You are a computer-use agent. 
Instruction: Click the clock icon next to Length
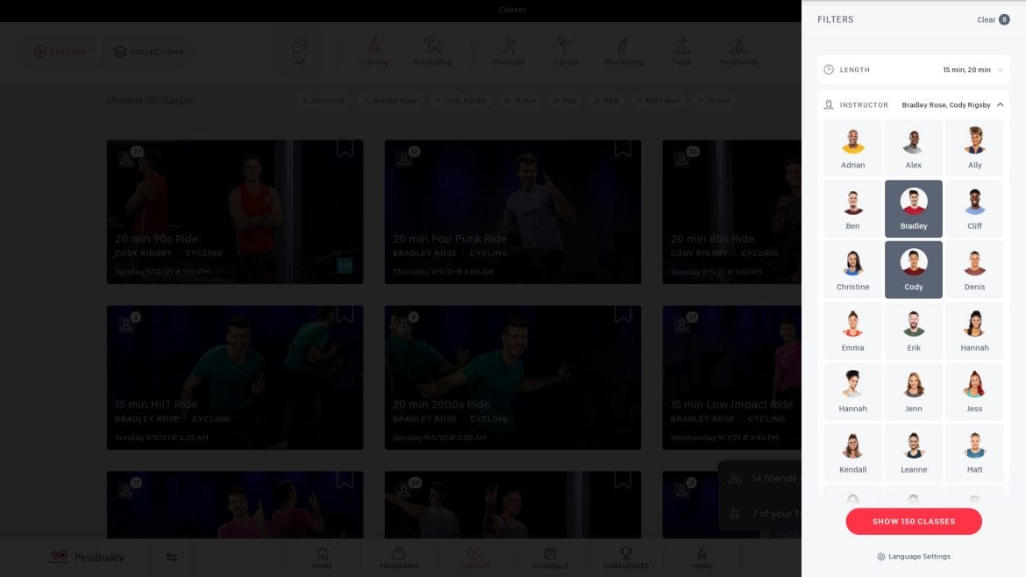(x=829, y=69)
